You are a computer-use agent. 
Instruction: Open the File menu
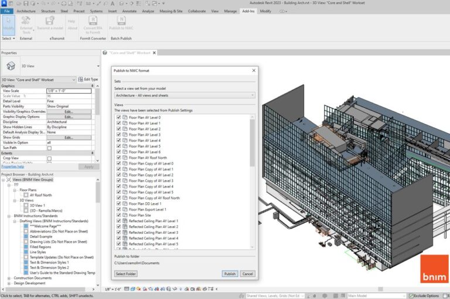7,11
